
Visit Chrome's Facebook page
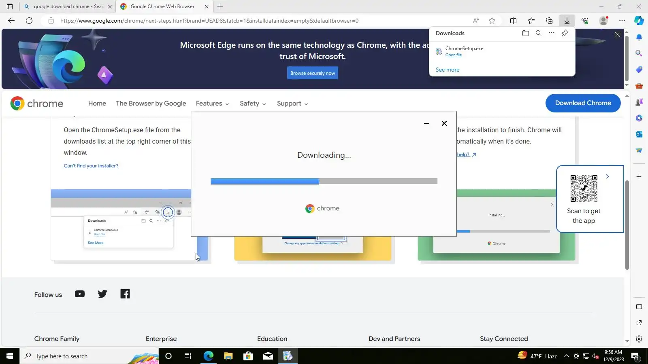(x=125, y=294)
